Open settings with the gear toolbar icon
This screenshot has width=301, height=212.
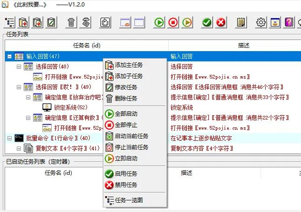[261, 22]
